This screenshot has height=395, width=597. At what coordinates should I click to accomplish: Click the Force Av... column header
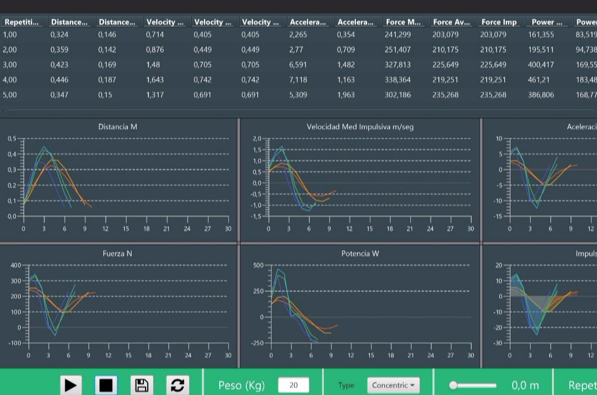[x=451, y=22]
